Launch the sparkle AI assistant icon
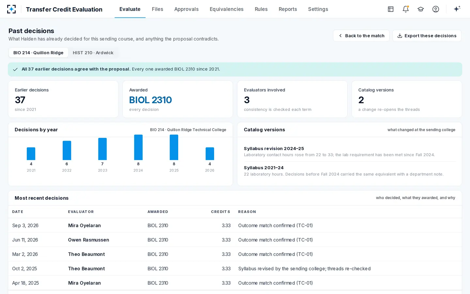Image resolution: width=470 pixels, height=294 pixels. coord(457,9)
